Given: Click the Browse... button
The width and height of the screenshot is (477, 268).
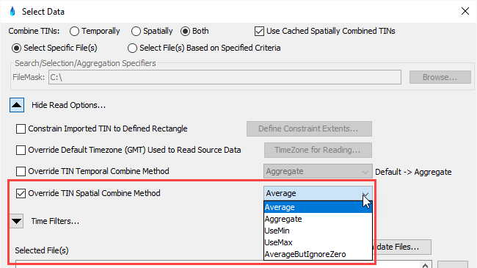Looking at the screenshot, I should (x=440, y=77).
